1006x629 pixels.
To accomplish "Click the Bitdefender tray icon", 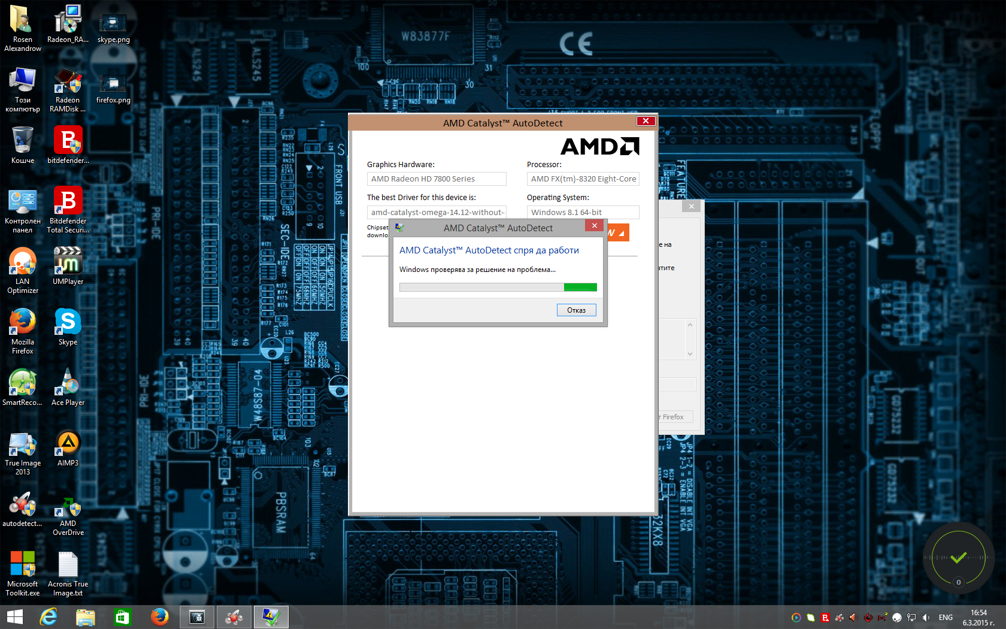I will coord(825,618).
